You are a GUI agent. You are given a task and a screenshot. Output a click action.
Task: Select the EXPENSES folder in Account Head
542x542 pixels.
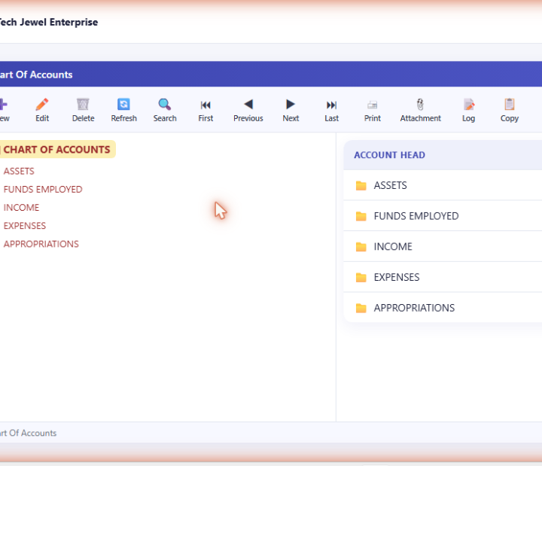tap(443, 277)
